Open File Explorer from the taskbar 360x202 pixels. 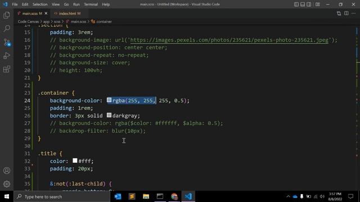pyautogui.click(x=146, y=196)
